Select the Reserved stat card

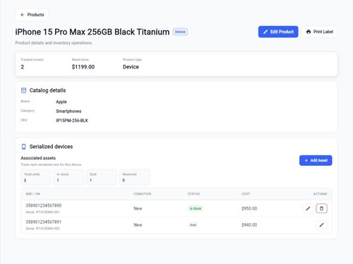(134, 177)
